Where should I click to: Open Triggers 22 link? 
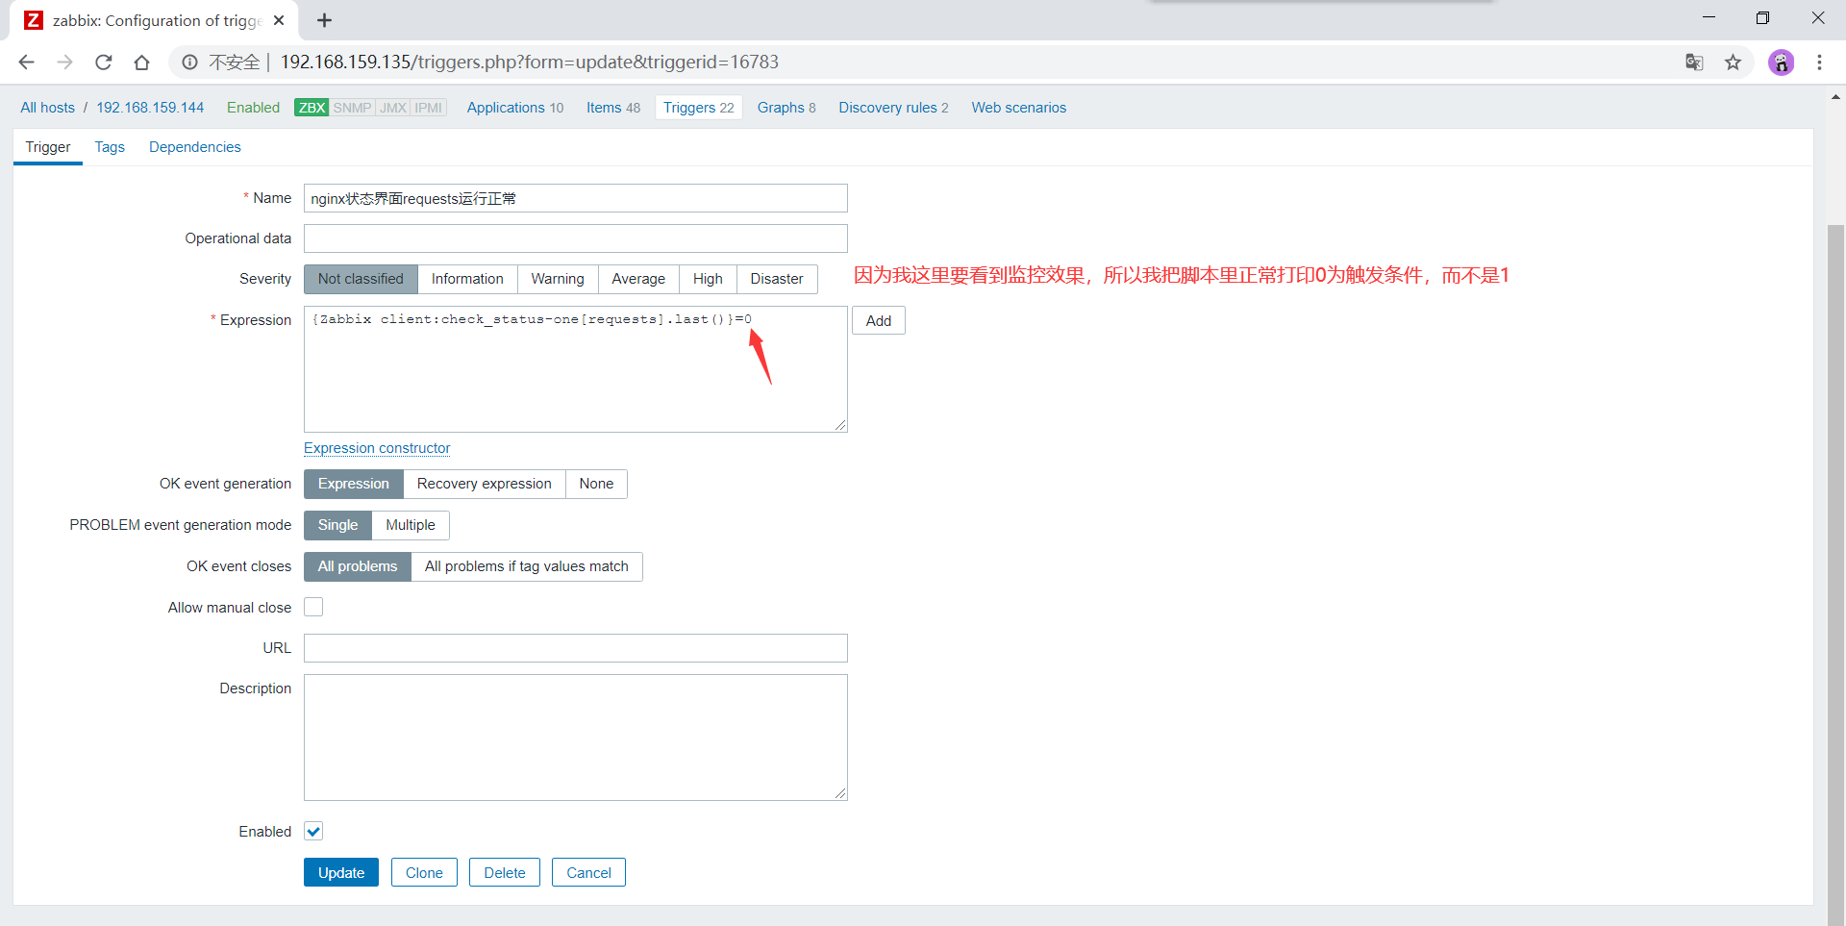[699, 108]
